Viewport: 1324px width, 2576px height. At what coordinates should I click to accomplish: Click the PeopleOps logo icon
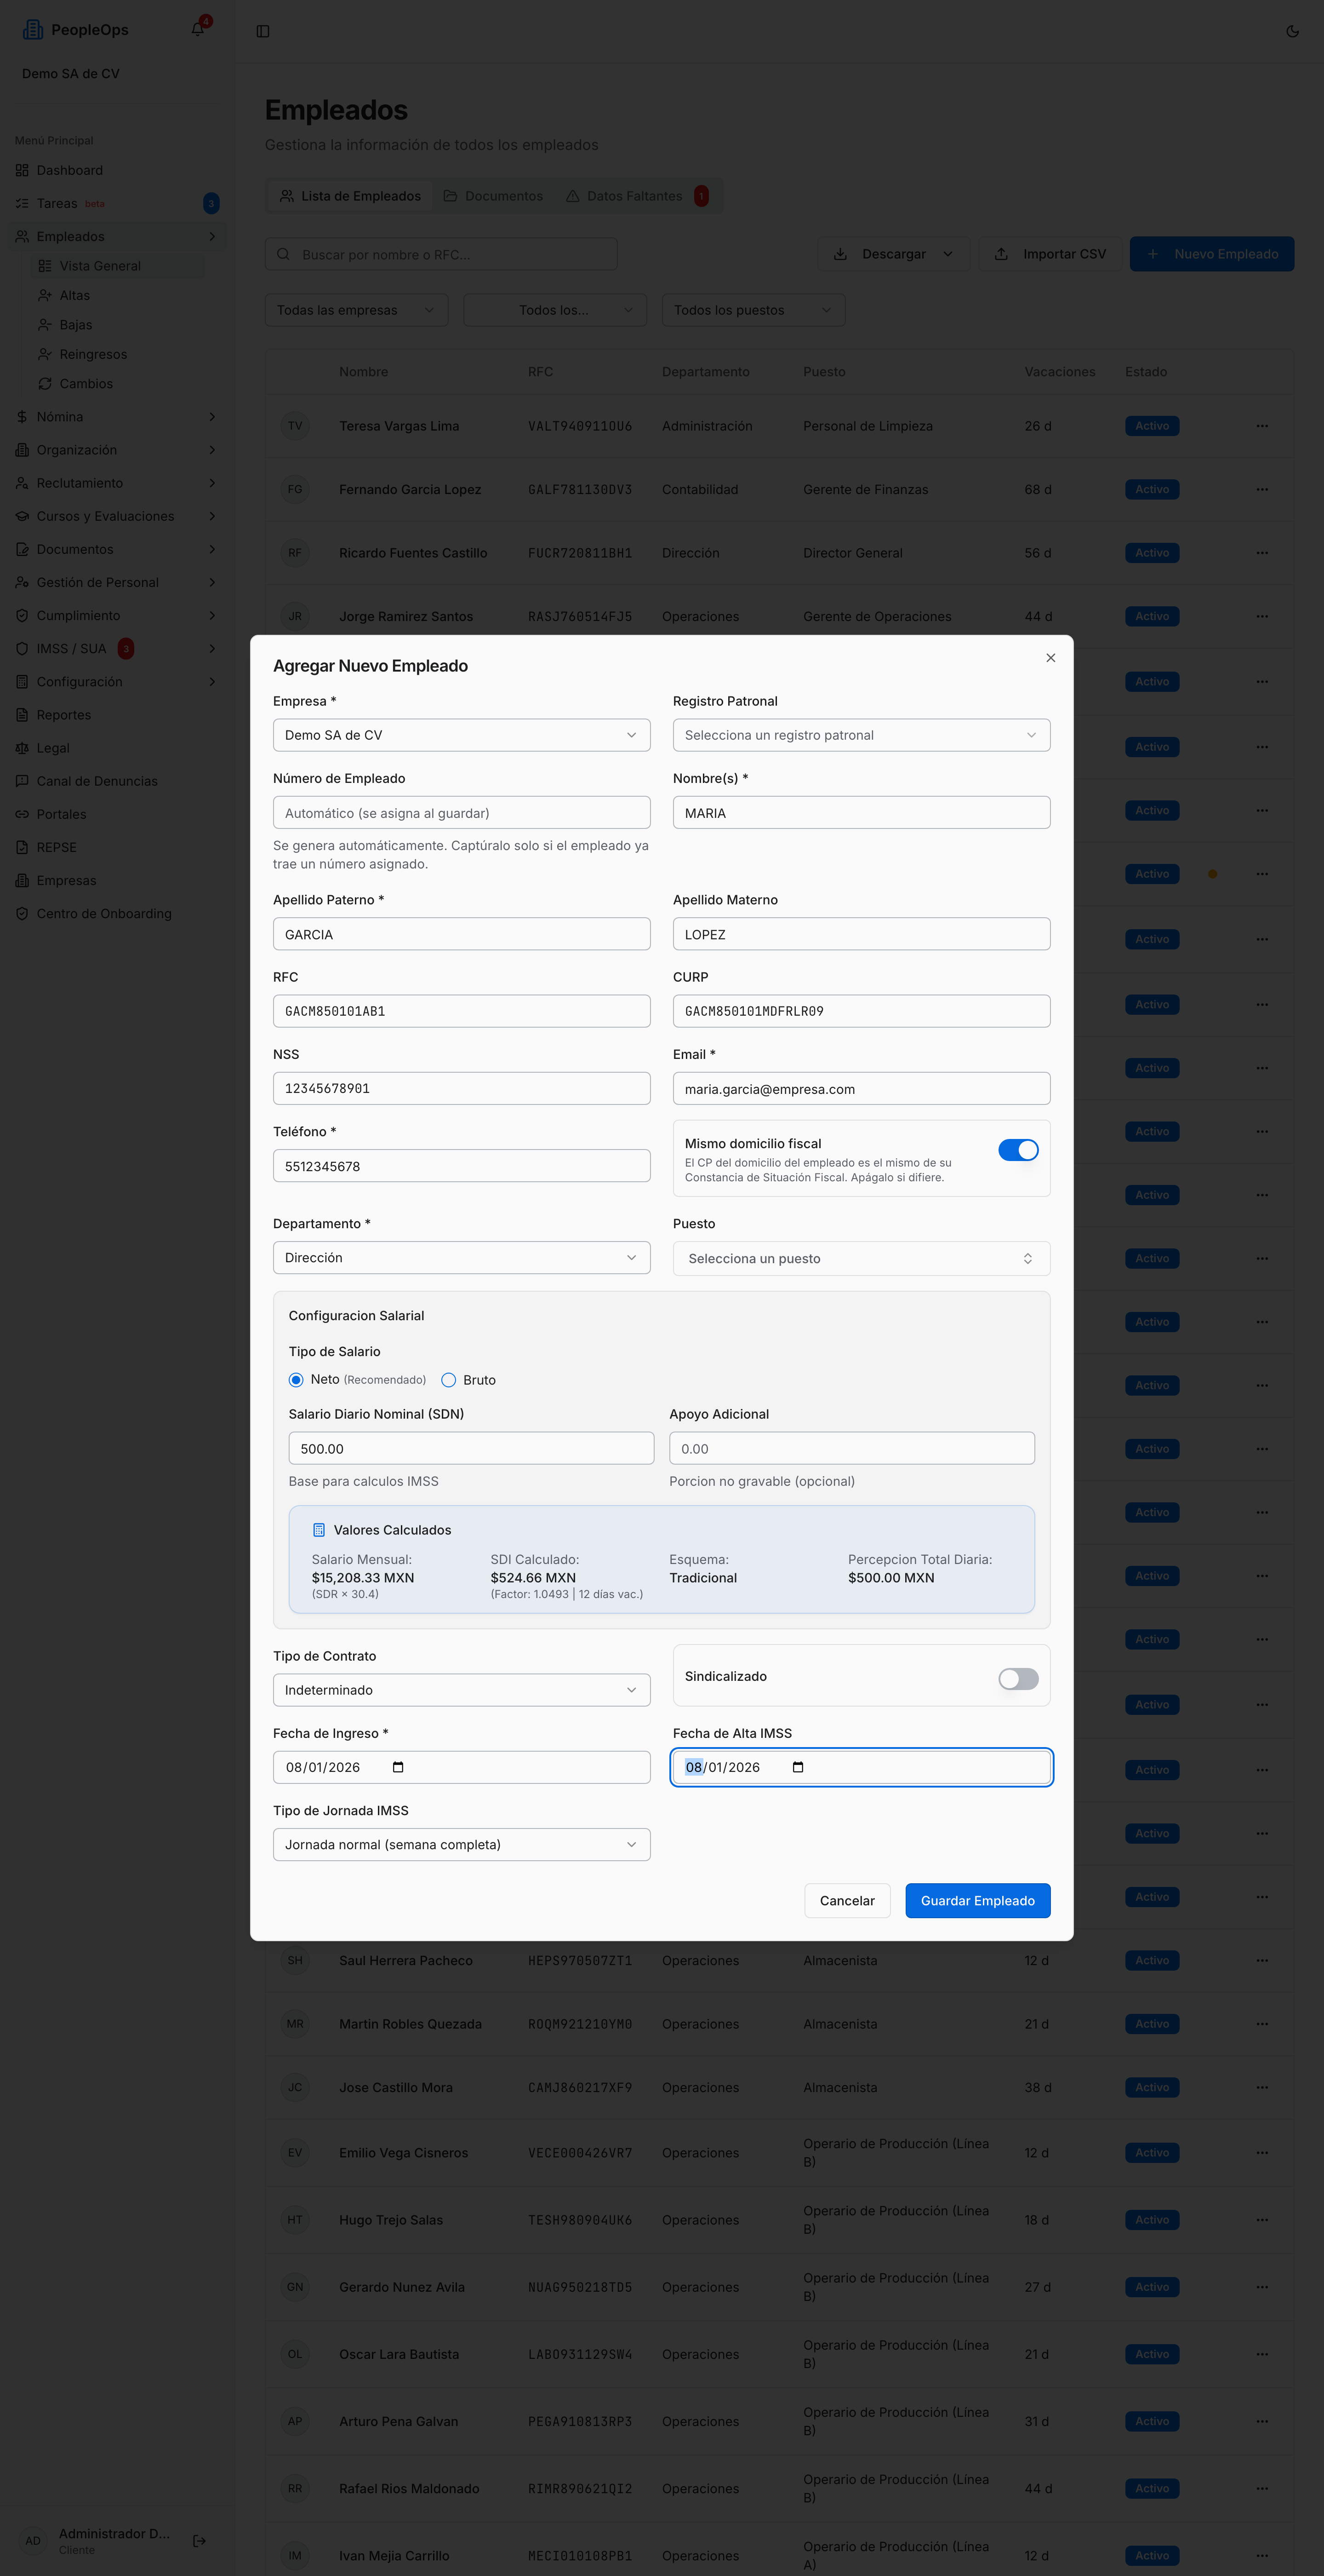pyautogui.click(x=33, y=29)
